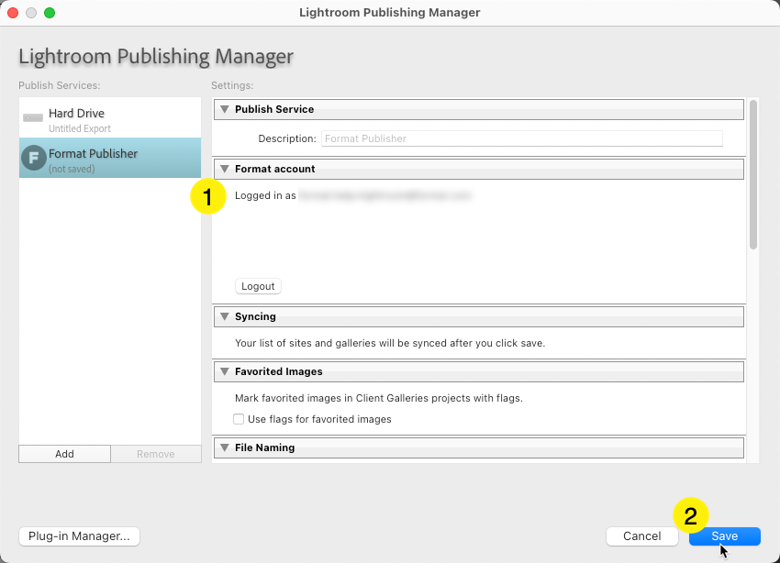This screenshot has height=563, width=780.
Task: Collapse the Publish Service section triangle
Action: pos(225,109)
